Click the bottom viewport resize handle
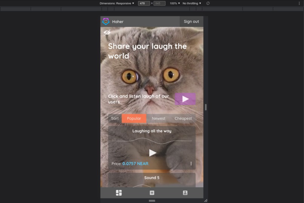The image size is (304, 203). pos(152,201)
